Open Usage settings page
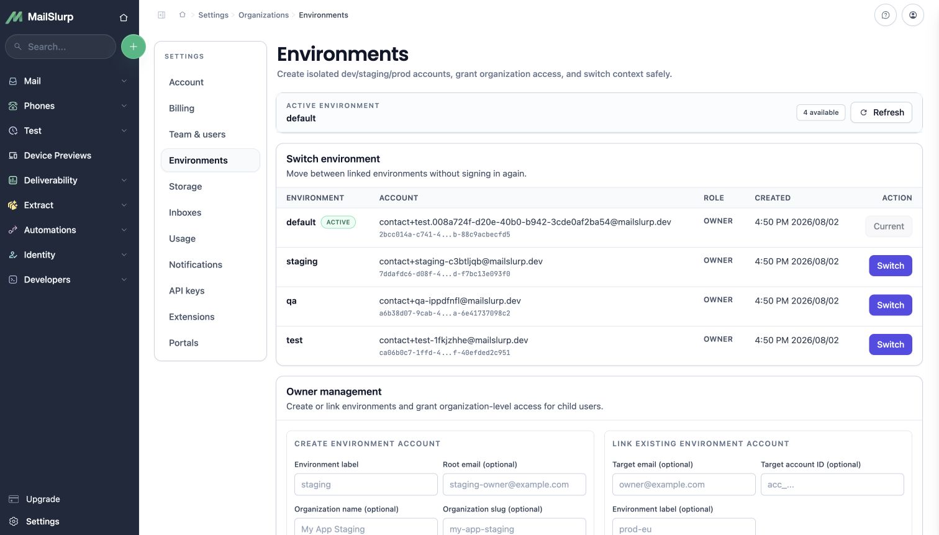Screen dimensions: 939x535 tap(211, 238)
